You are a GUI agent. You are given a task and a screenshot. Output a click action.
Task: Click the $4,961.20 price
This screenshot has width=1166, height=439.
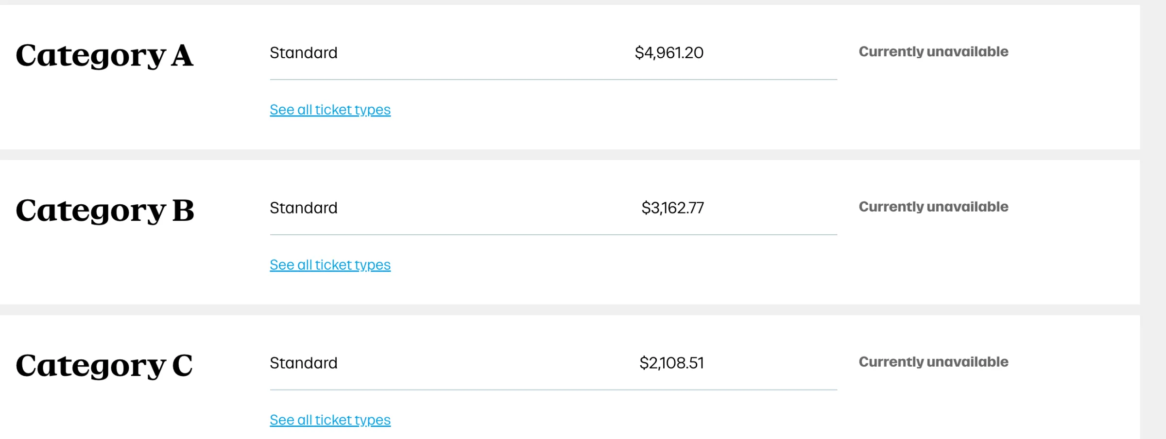(x=669, y=53)
